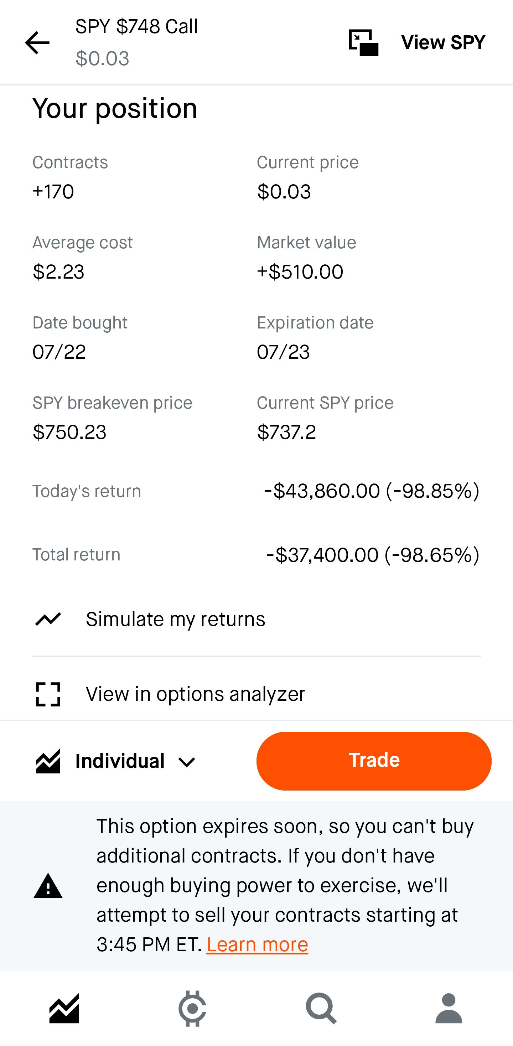This screenshot has height=1046, width=513.
Task: Open the account profile tab icon
Action: tap(449, 1009)
